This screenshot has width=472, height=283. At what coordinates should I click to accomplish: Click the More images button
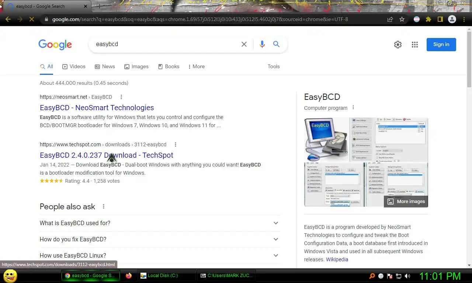406,202
